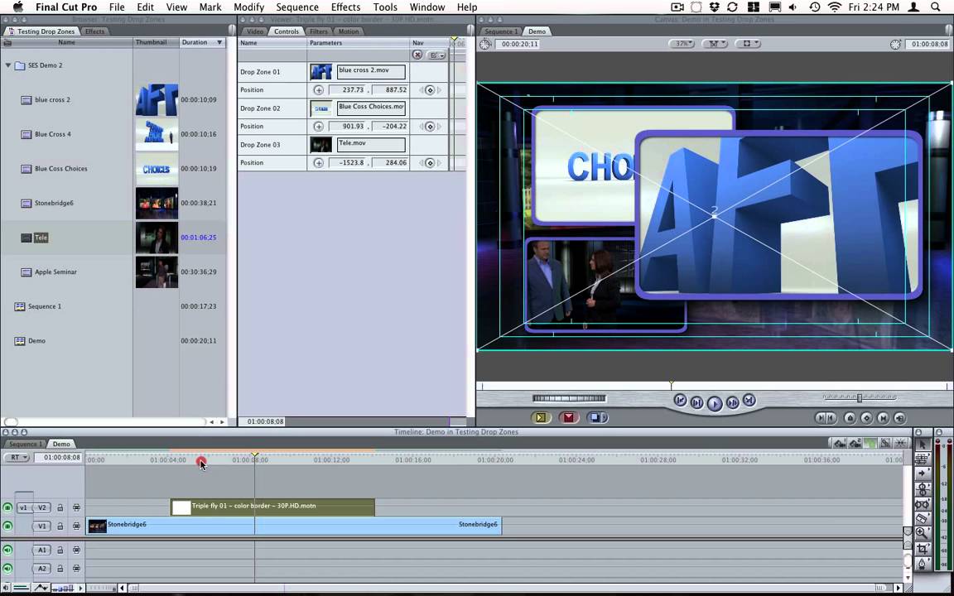Screen dimensions: 954x596
Task: Open keyframe options popup in Nav column
Action: tap(436, 55)
